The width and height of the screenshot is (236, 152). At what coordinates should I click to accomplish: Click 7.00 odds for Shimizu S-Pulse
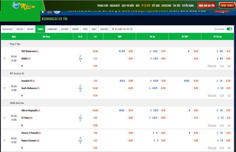pyautogui.click(x=95, y=133)
